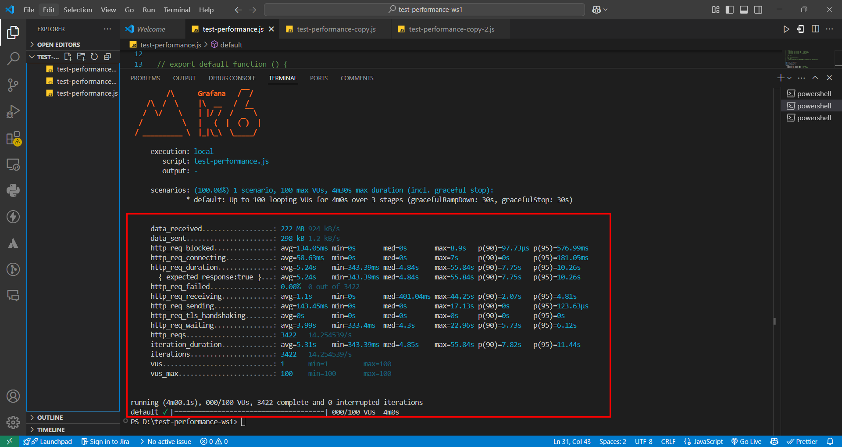Split the editor to the right
842x447 pixels.
coord(815,29)
